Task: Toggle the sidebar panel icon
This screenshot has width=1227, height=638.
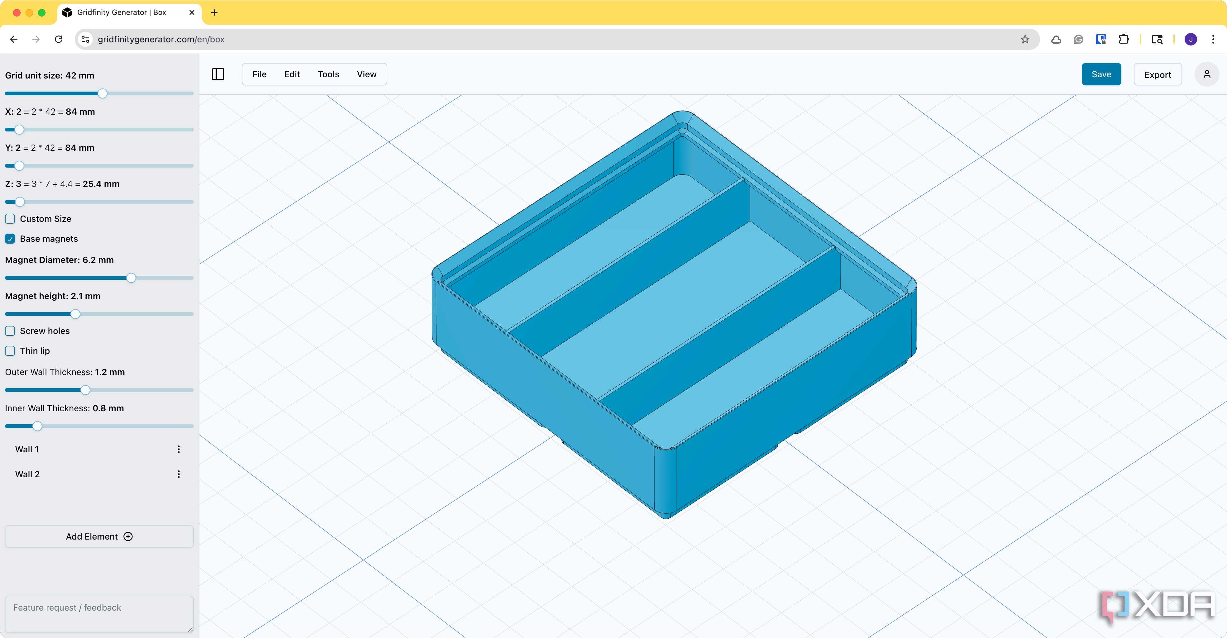Action: point(218,74)
